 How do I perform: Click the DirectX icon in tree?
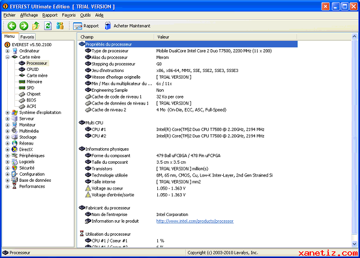14,149
